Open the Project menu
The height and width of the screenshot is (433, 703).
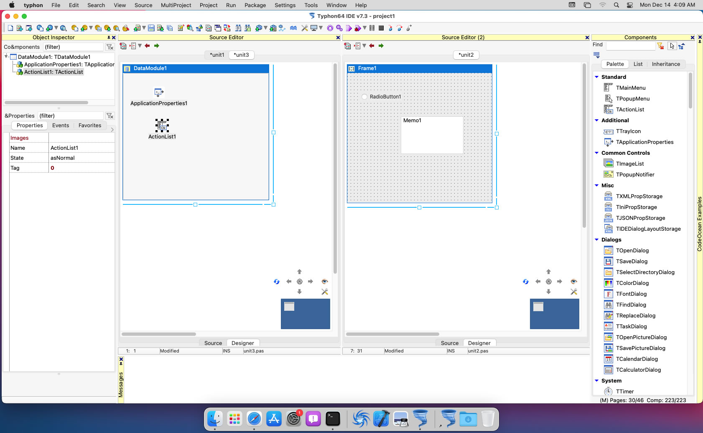tap(209, 5)
